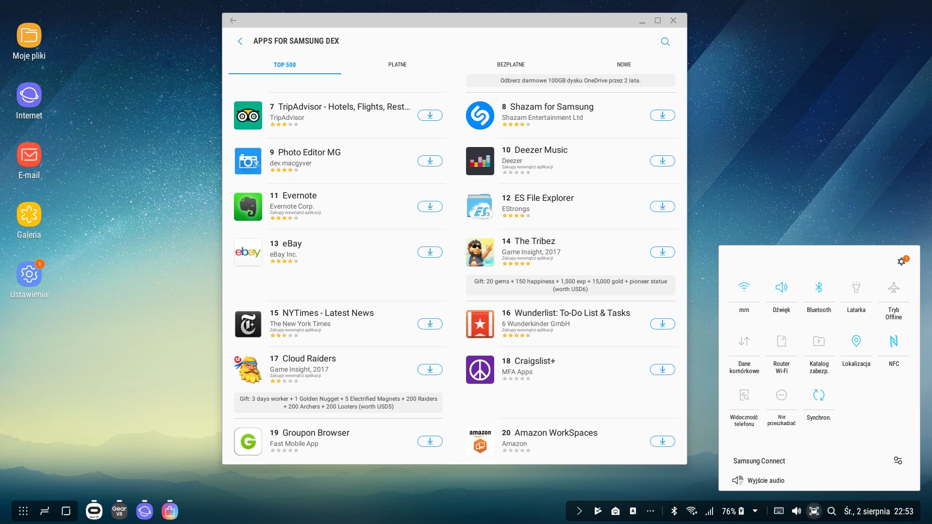The width and height of the screenshot is (932, 524).
Task: Toggle Katalog zabezp. secure folder
Action: [819, 342]
